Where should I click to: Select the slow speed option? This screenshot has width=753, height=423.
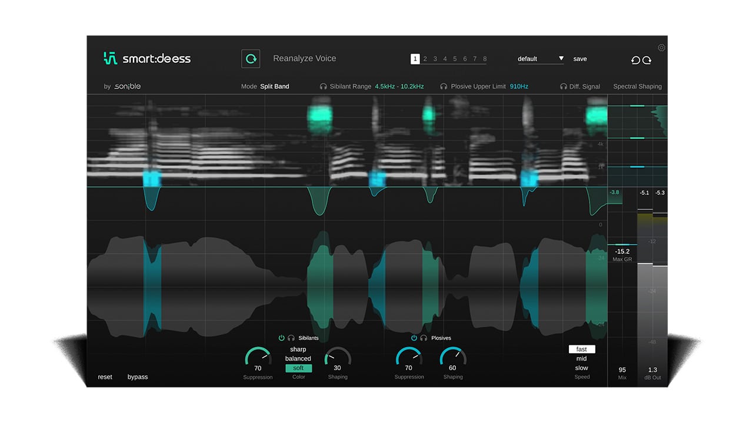[x=581, y=368]
